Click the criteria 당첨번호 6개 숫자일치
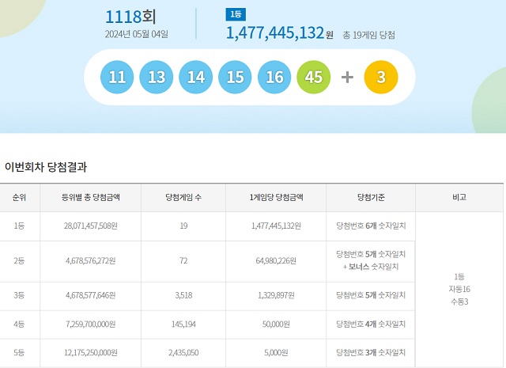Screen dimensions: 506x368 (x=371, y=226)
